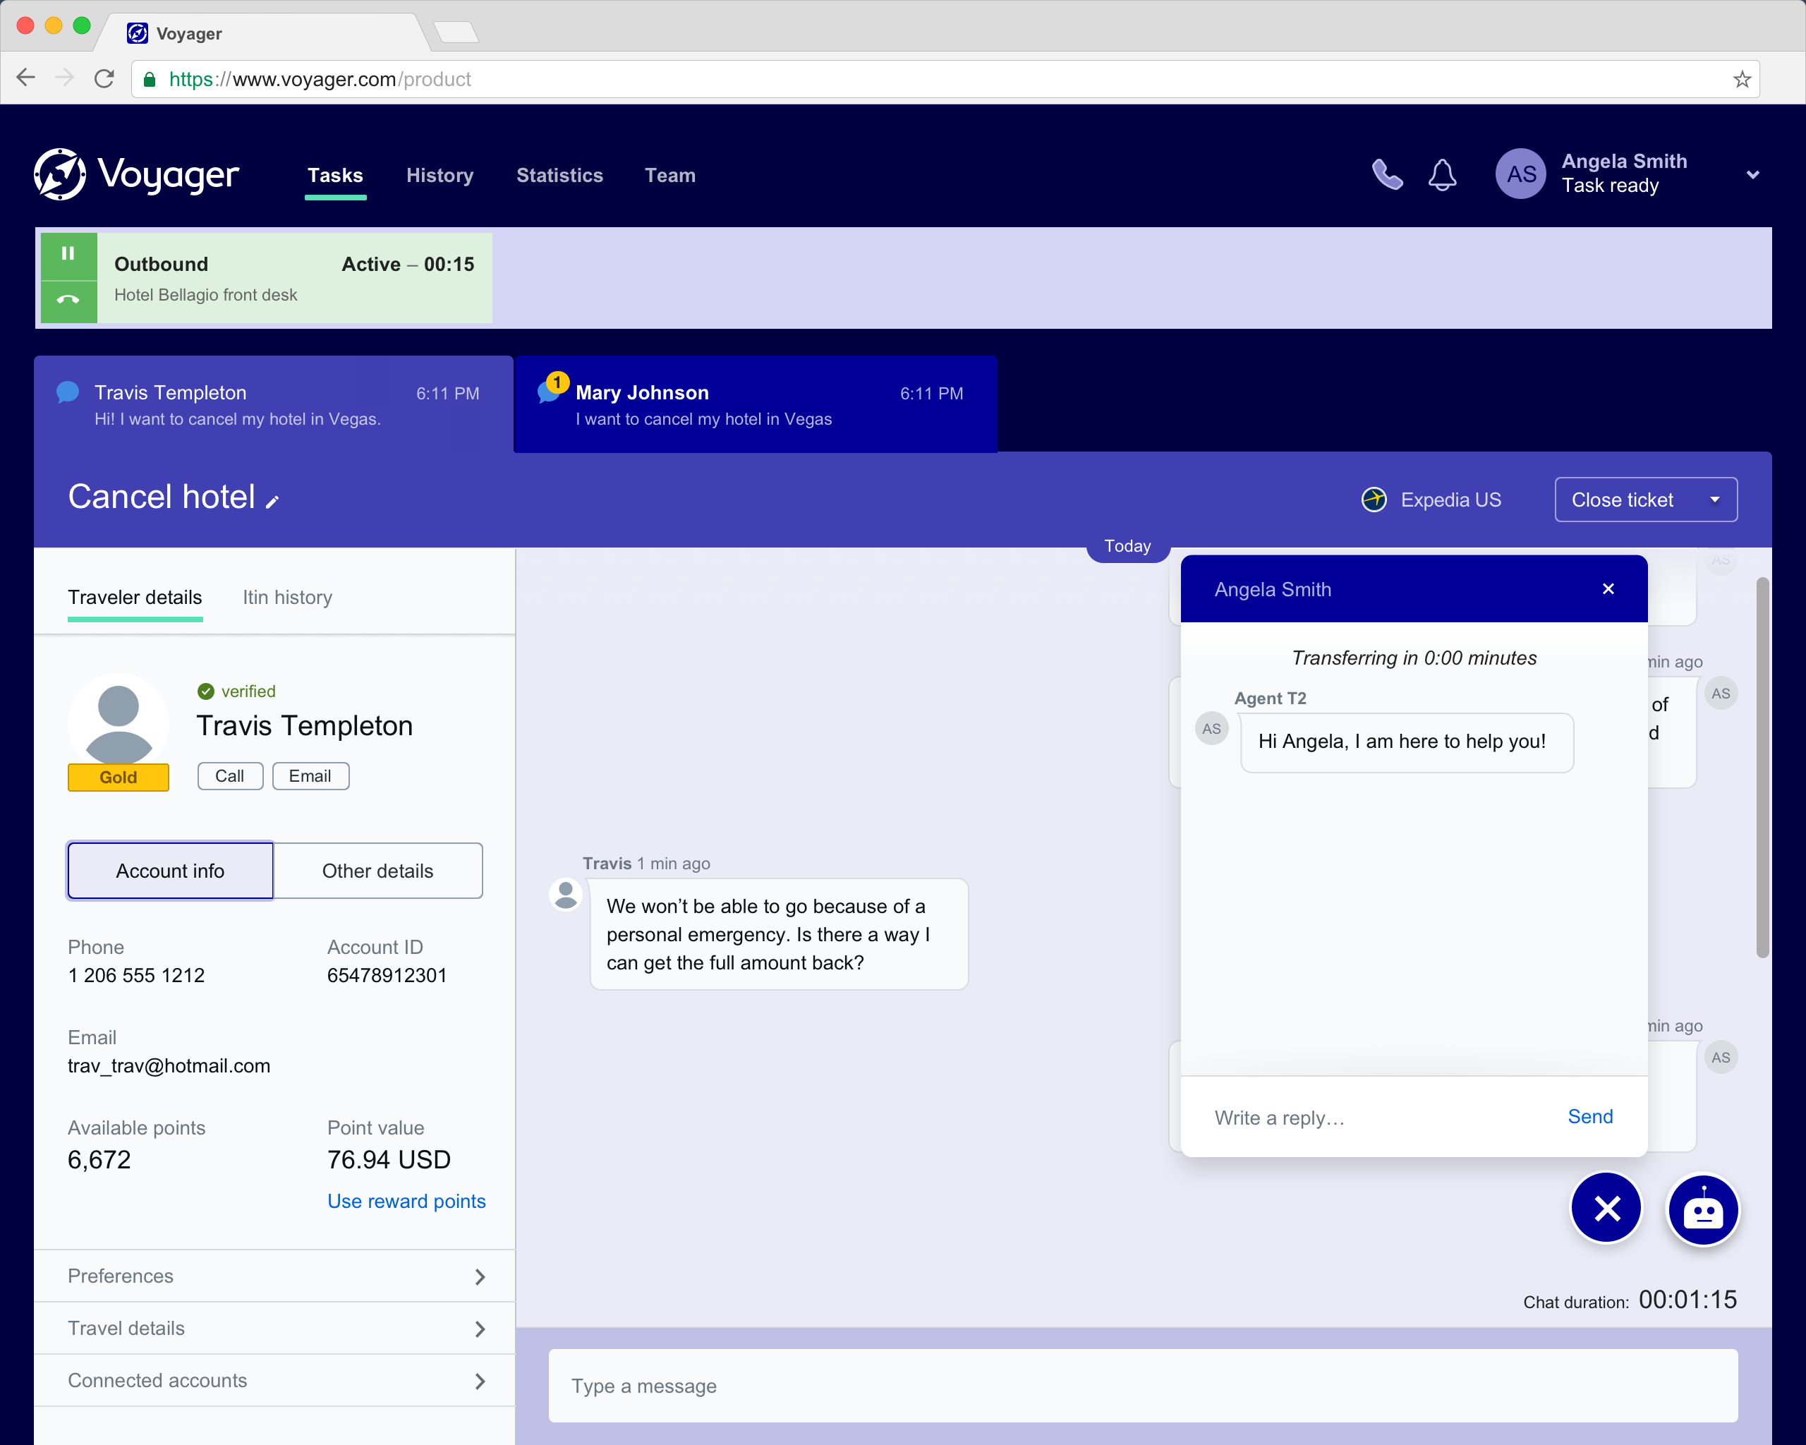Select the Account info toggle
Screen dimensions: 1806x1445
170,871
